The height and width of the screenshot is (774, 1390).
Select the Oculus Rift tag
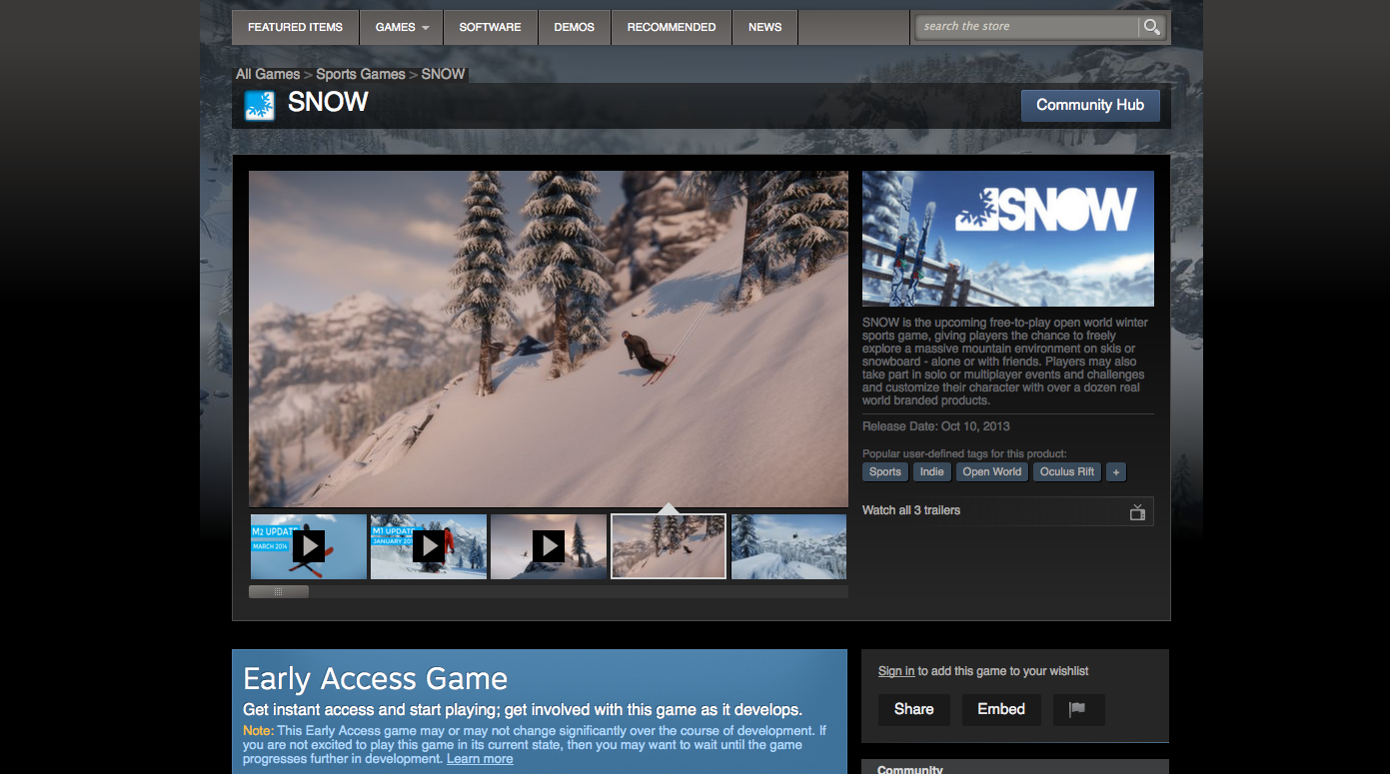[x=1066, y=472]
